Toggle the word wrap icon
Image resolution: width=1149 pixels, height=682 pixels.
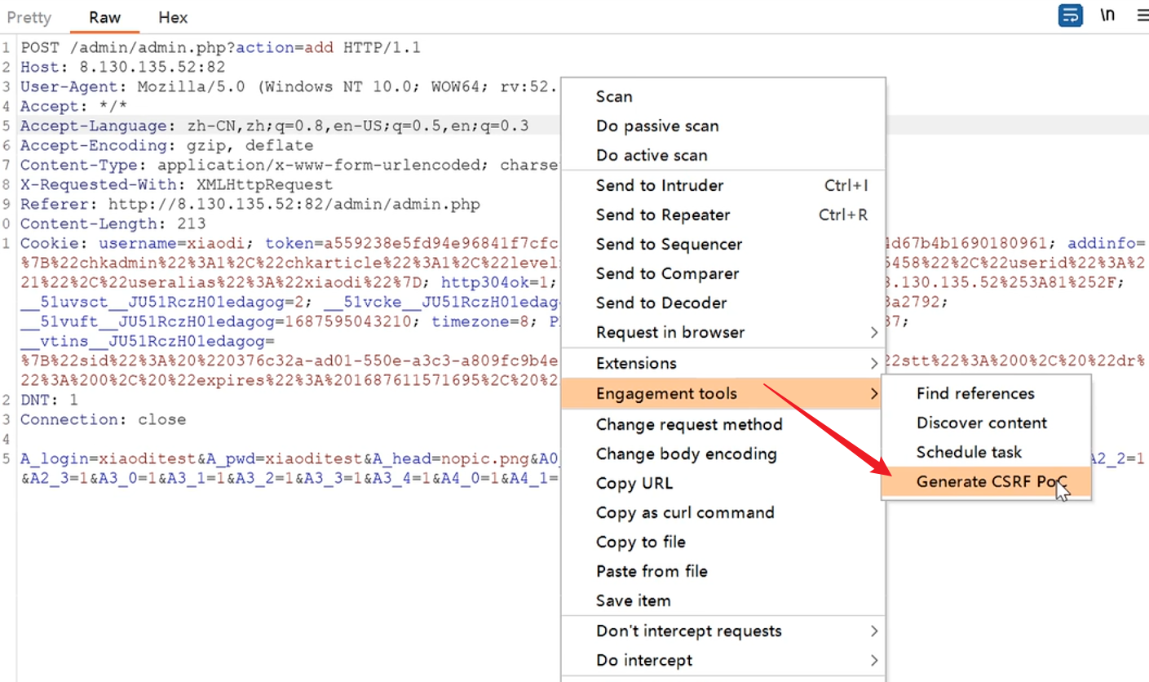click(1070, 15)
